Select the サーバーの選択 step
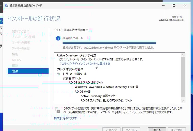Viewport: 193px width, 131px height. (x=21, y=43)
